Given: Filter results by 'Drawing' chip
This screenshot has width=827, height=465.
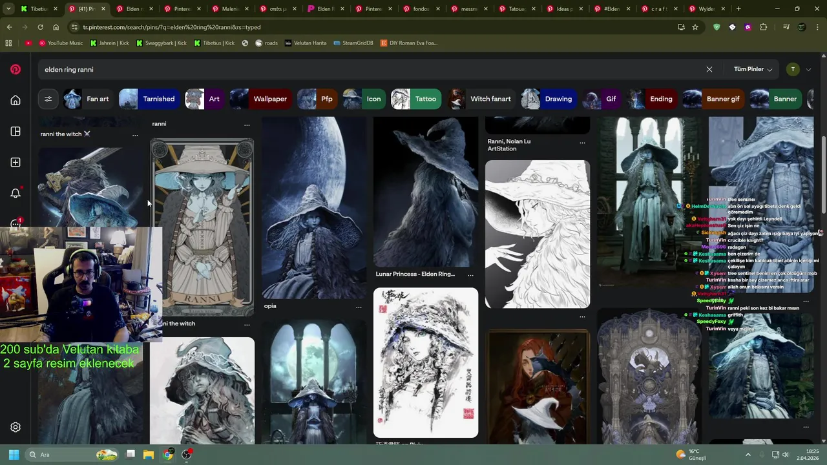Looking at the screenshot, I should [550, 99].
